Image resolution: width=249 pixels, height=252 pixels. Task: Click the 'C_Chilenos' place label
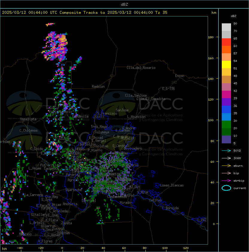[28, 130]
